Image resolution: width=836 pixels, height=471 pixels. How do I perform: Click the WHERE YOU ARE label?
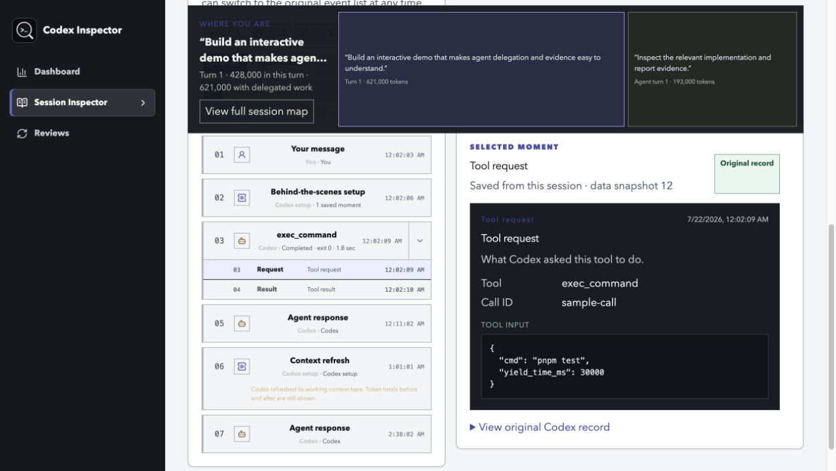click(235, 24)
